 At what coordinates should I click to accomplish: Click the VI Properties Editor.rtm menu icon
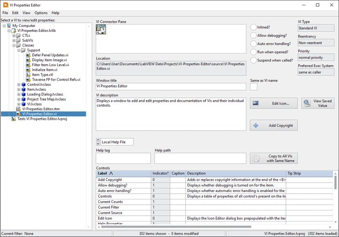[19, 109]
